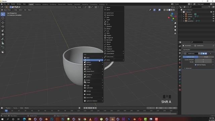
Task: Open File Explorer from the taskbar
Action: pos(30,119)
